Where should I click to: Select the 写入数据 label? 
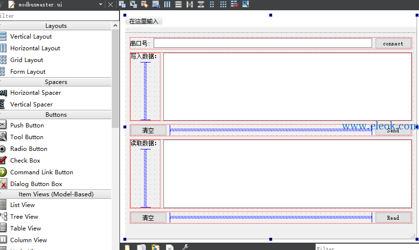click(143, 56)
